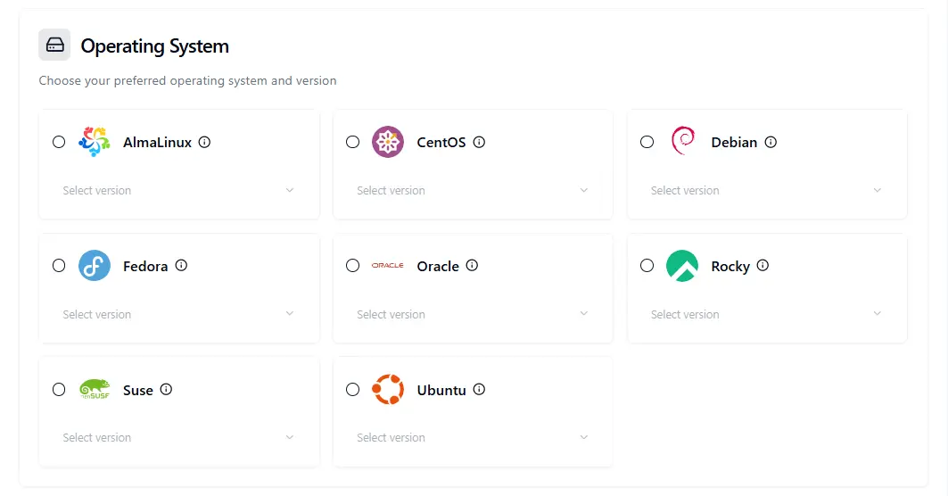Image resolution: width=948 pixels, height=496 pixels.
Task: Click the Operating System heading
Action: click(x=155, y=46)
